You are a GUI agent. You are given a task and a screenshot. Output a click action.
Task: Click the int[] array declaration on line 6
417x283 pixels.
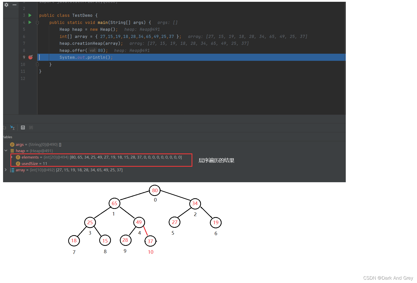pyautogui.click(x=120, y=37)
